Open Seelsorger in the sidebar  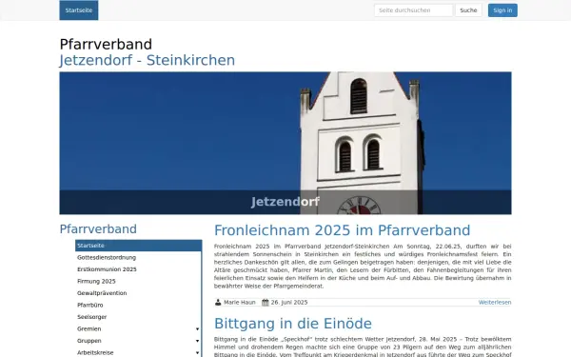tap(91, 317)
